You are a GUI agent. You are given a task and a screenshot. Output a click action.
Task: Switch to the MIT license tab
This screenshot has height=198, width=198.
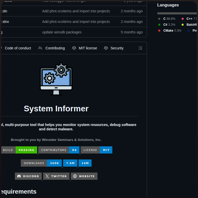point(84,48)
